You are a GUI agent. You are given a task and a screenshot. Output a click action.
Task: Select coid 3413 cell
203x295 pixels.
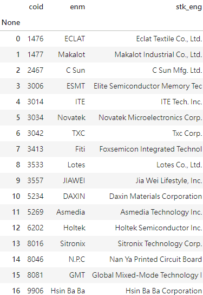(x=35, y=149)
